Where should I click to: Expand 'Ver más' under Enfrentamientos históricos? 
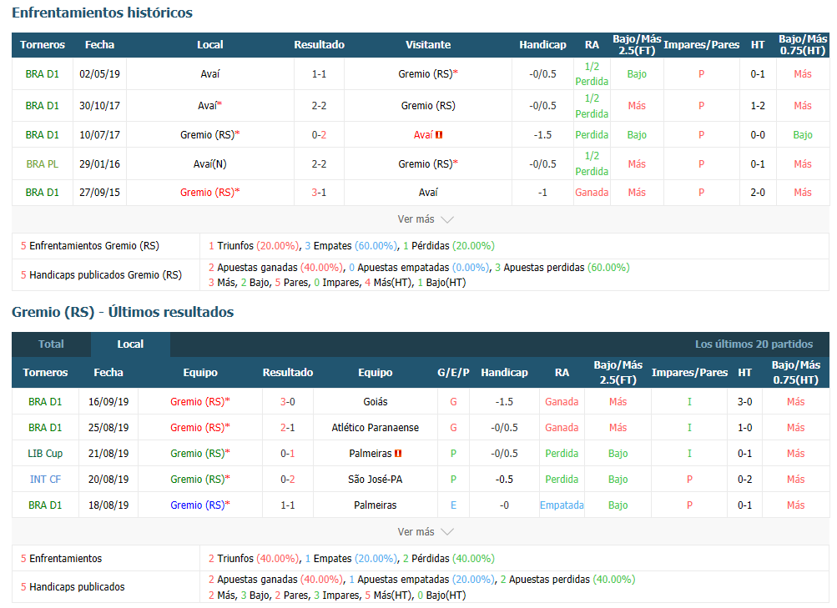point(425,219)
